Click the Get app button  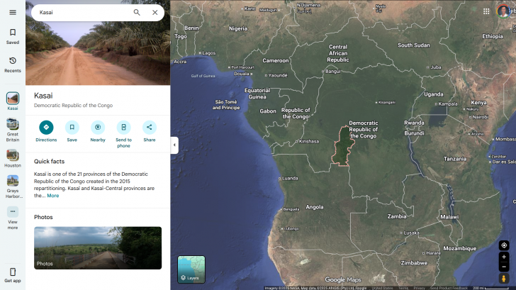(x=12, y=274)
